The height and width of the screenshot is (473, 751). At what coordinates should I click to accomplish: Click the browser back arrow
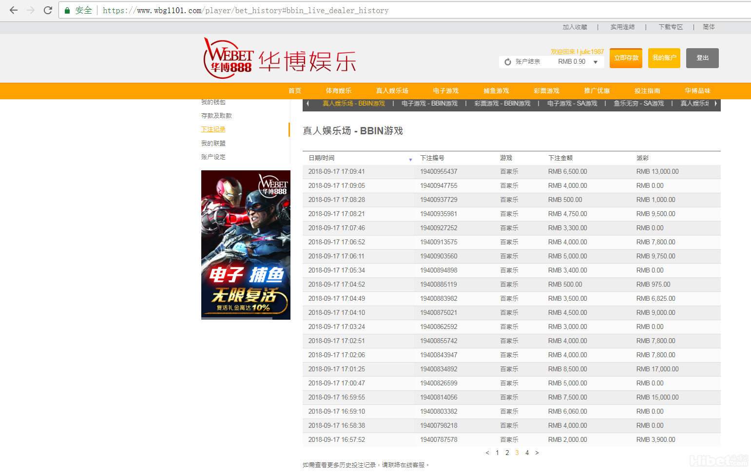click(14, 10)
